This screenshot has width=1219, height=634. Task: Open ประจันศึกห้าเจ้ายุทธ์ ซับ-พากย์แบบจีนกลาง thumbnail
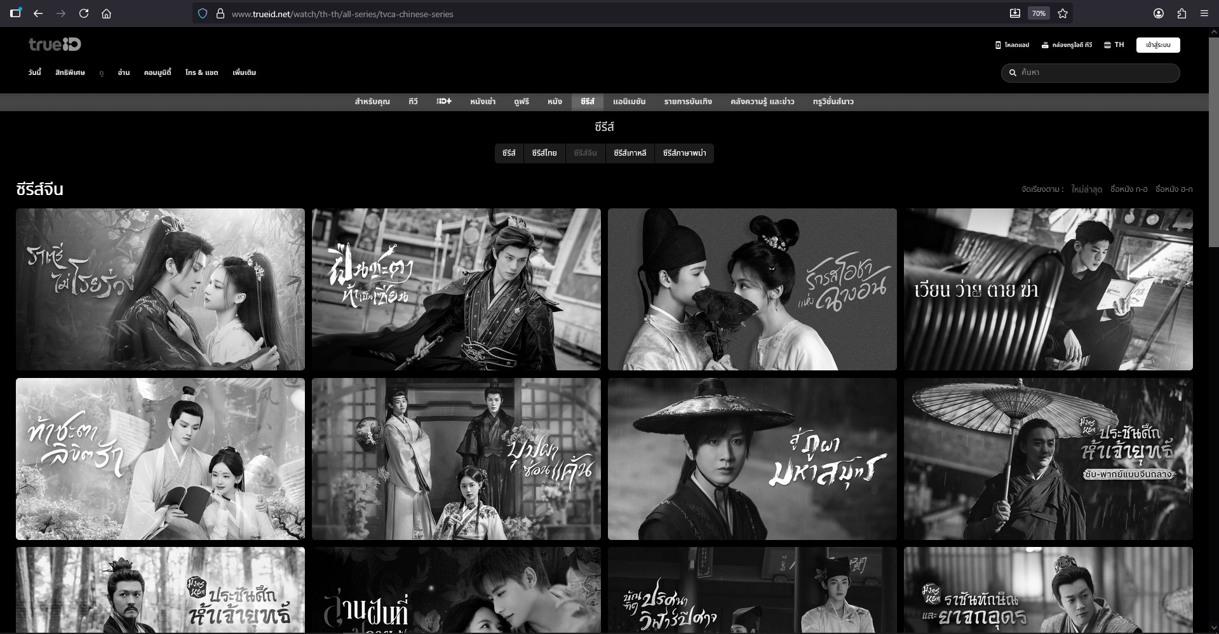(1048, 459)
